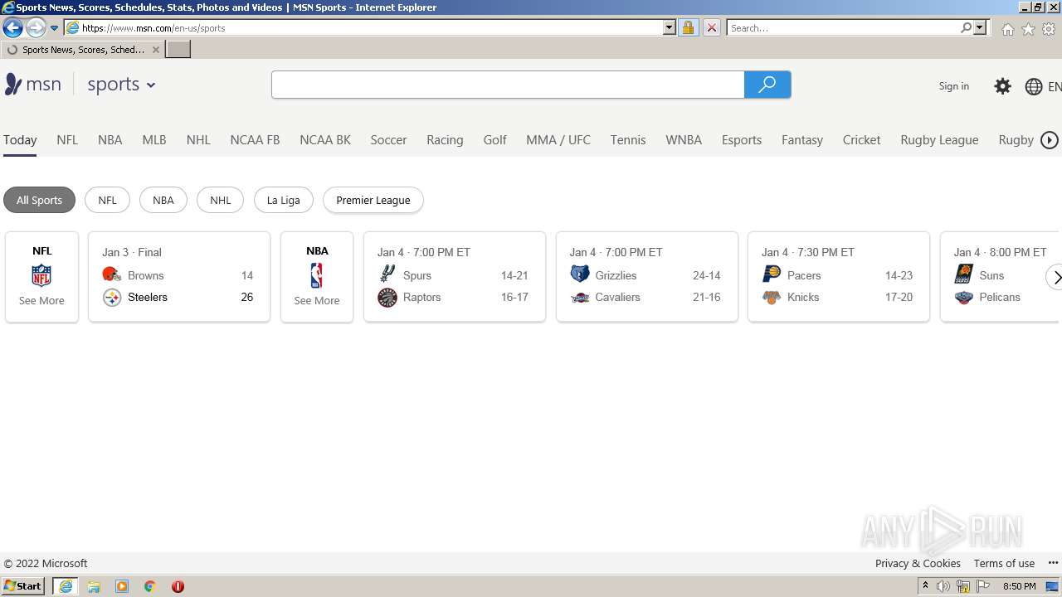Click the Raptors team logo
This screenshot has width=1062, height=597.
point(387,297)
